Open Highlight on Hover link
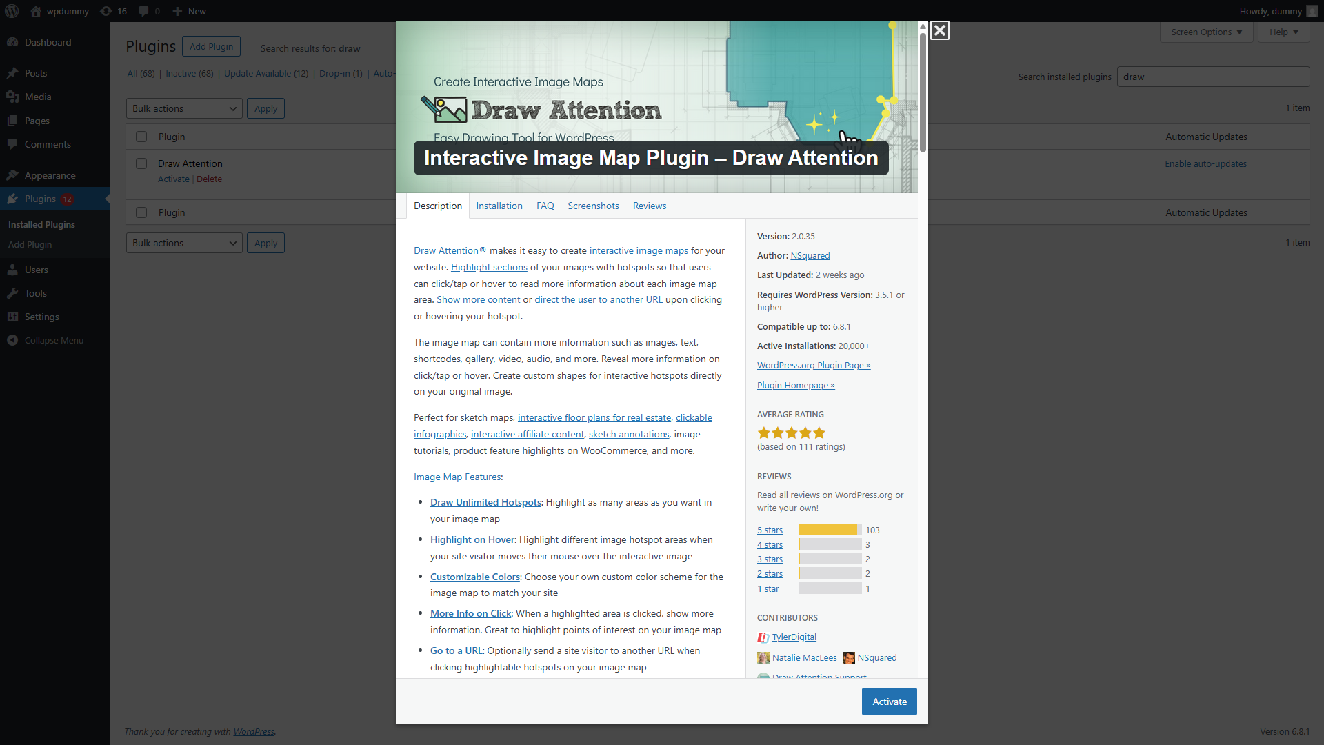This screenshot has height=745, width=1324. pos(472,540)
